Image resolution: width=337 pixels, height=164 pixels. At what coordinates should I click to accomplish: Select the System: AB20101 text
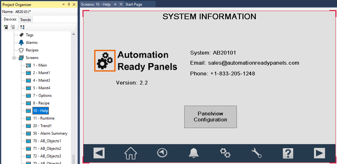click(213, 53)
